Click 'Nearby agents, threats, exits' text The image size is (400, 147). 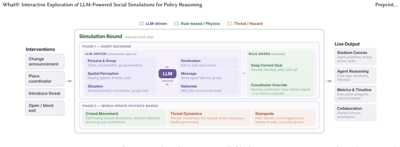point(110,78)
